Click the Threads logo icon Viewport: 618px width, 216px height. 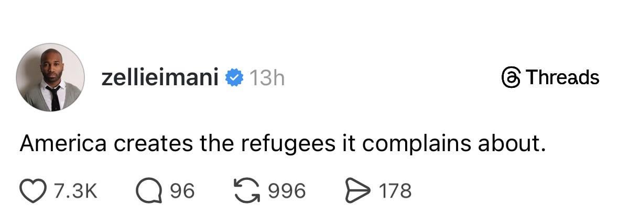coord(511,78)
